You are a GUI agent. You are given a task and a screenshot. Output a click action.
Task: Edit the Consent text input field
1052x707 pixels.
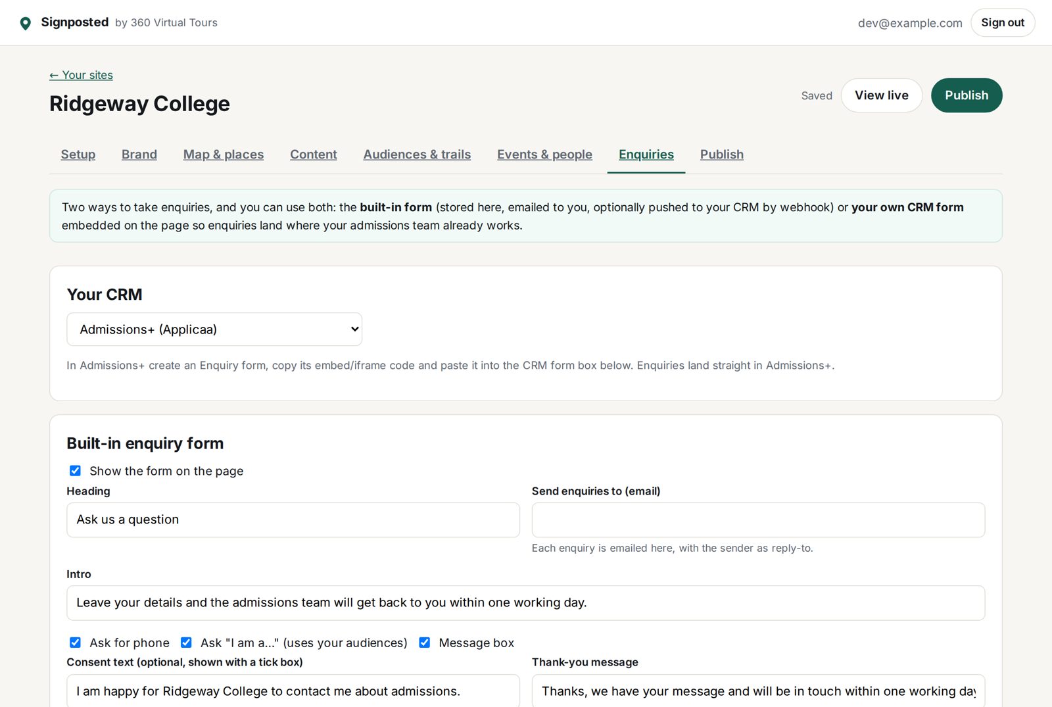pos(293,691)
